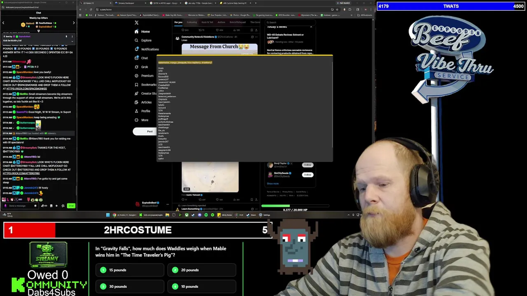Select 'XtremeTK' line in sticky note

click(x=163, y=74)
